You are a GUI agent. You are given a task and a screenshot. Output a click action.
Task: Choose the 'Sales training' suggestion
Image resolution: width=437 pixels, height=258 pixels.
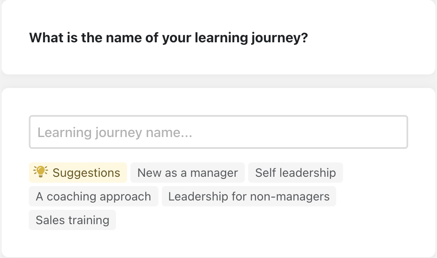tap(72, 220)
